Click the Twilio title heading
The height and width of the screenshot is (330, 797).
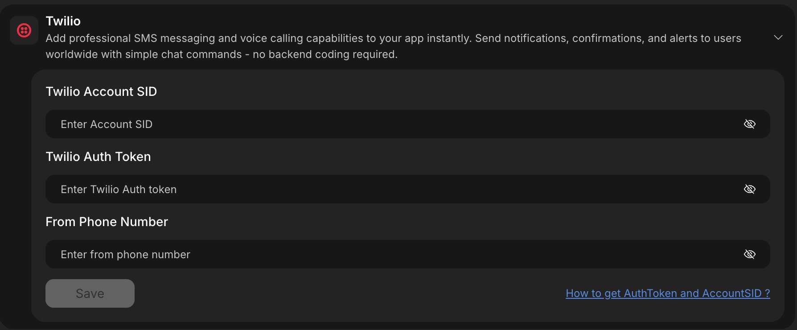[x=63, y=21]
